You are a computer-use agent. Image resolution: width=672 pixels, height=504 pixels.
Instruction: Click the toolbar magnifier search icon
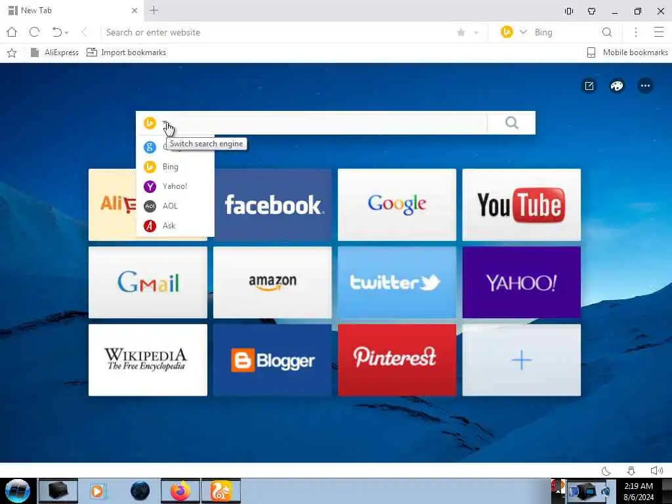coord(607,32)
